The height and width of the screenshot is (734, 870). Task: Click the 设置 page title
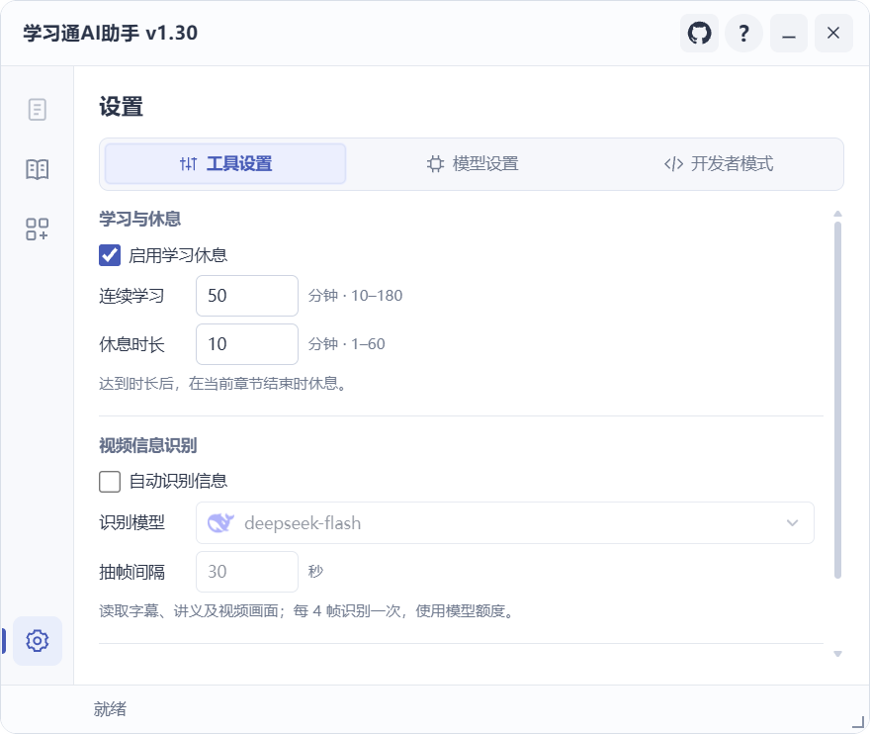[x=121, y=107]
